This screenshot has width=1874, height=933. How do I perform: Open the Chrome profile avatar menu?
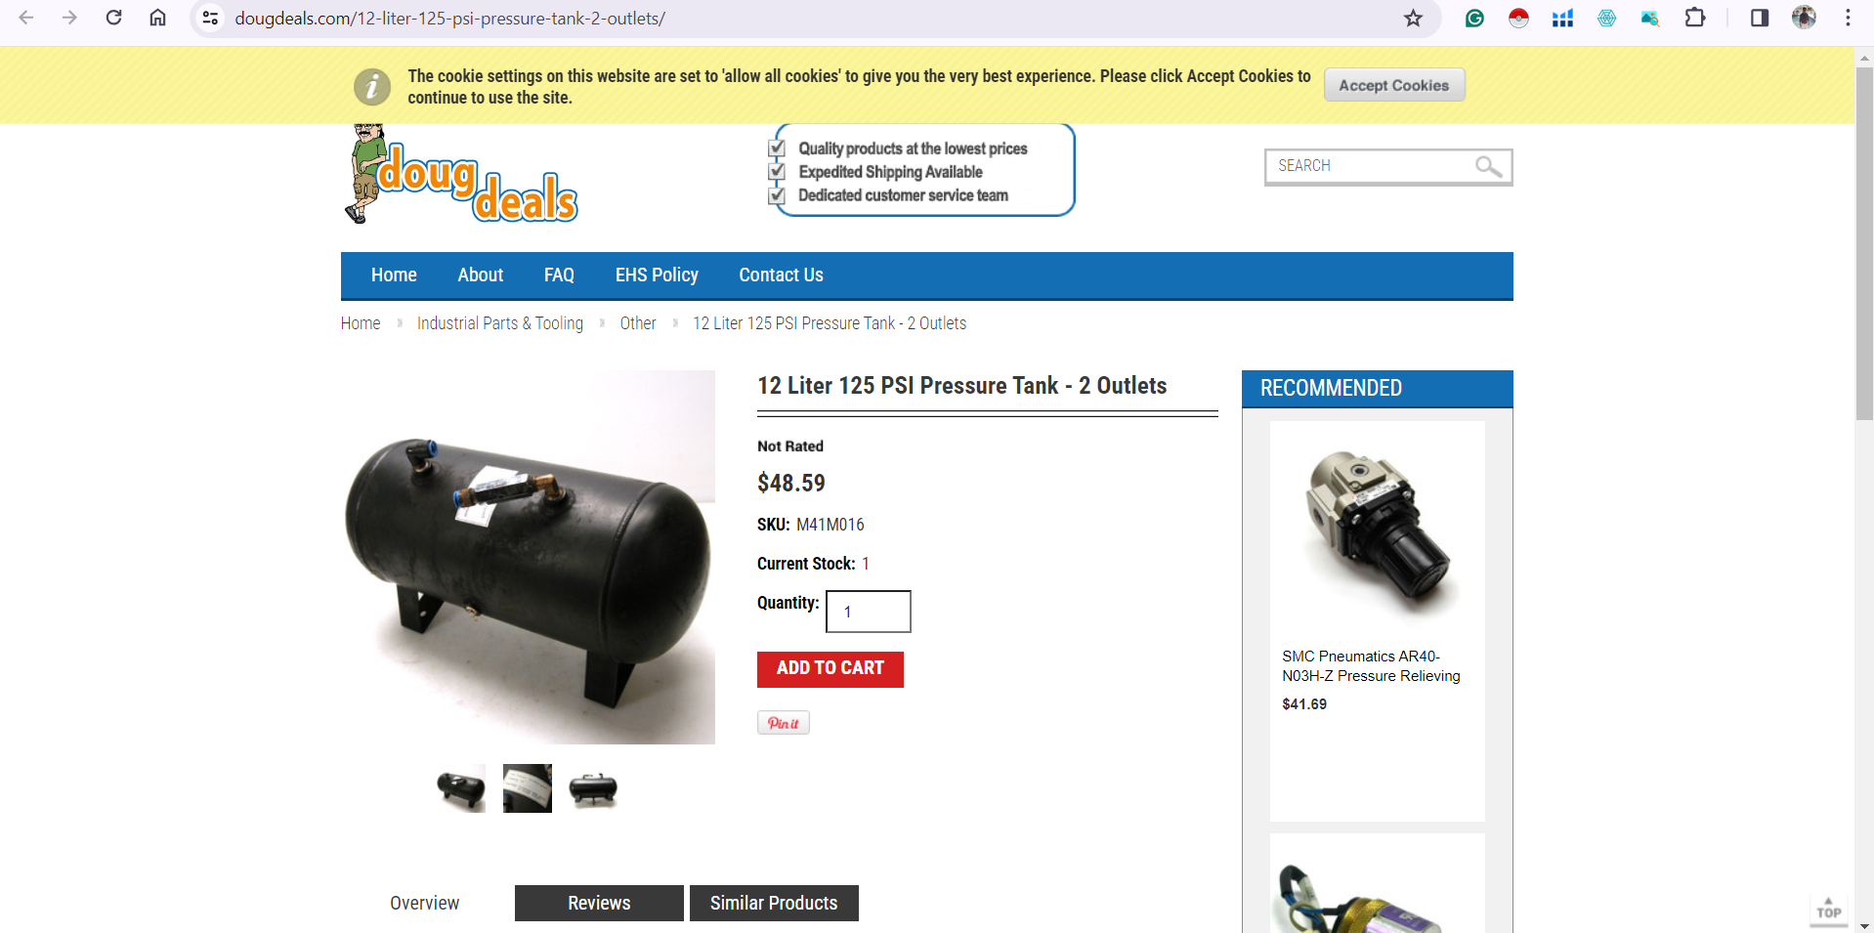coord(1804,18)
